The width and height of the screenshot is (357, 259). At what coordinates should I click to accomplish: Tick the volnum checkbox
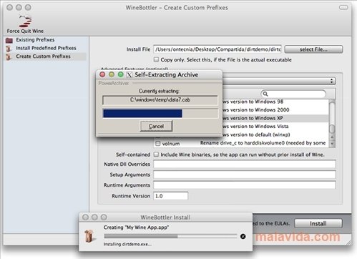tap(157, 143)
